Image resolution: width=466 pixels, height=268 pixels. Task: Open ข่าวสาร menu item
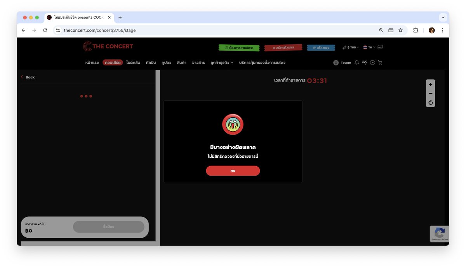pos(198,63)
